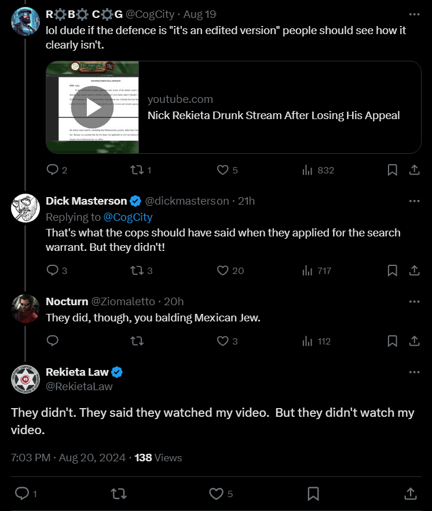Image resolution: width=432 pixels, height=511 pixels.
Task: Bookmark the Rekieta Law main tweet
Action: [x=313, y=493]
